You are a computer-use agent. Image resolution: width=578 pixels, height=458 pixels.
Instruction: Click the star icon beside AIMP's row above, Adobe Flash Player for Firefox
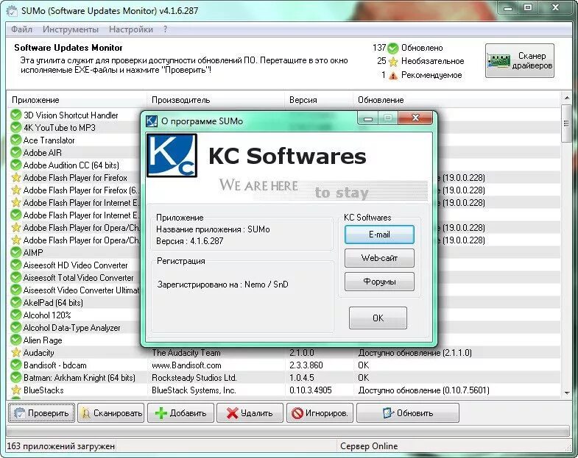[x=16, y=177]
